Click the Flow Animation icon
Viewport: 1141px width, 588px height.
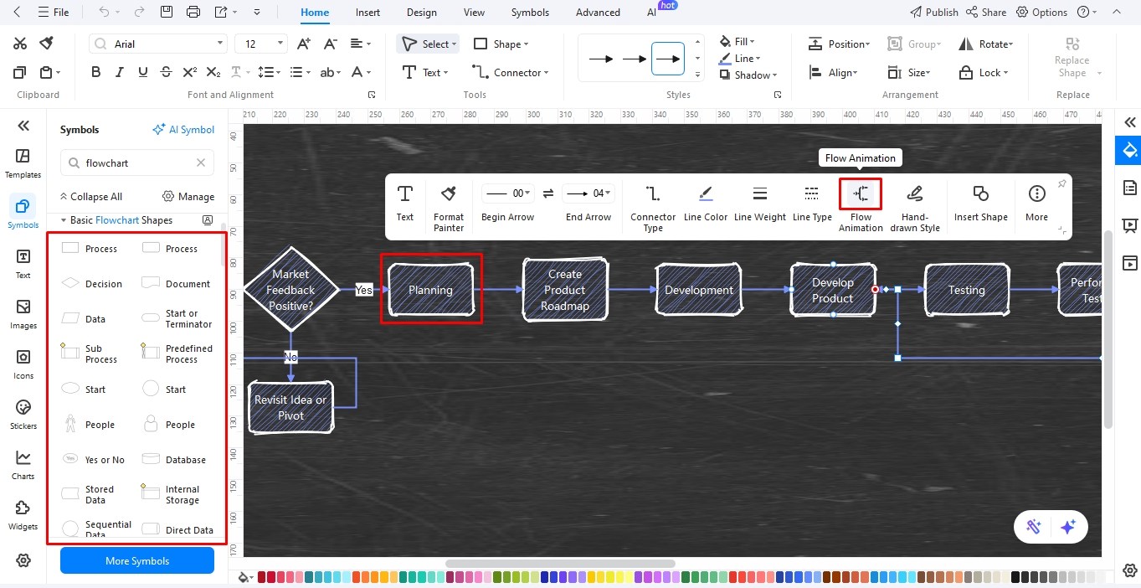(x=861, y=194)
